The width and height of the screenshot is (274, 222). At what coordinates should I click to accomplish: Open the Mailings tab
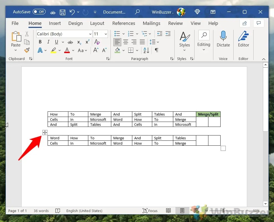(151, 23)
